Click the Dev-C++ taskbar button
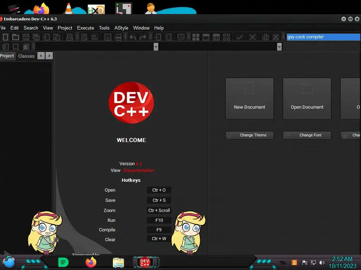This screenshot has width=361, height=270. coord(145,262)
